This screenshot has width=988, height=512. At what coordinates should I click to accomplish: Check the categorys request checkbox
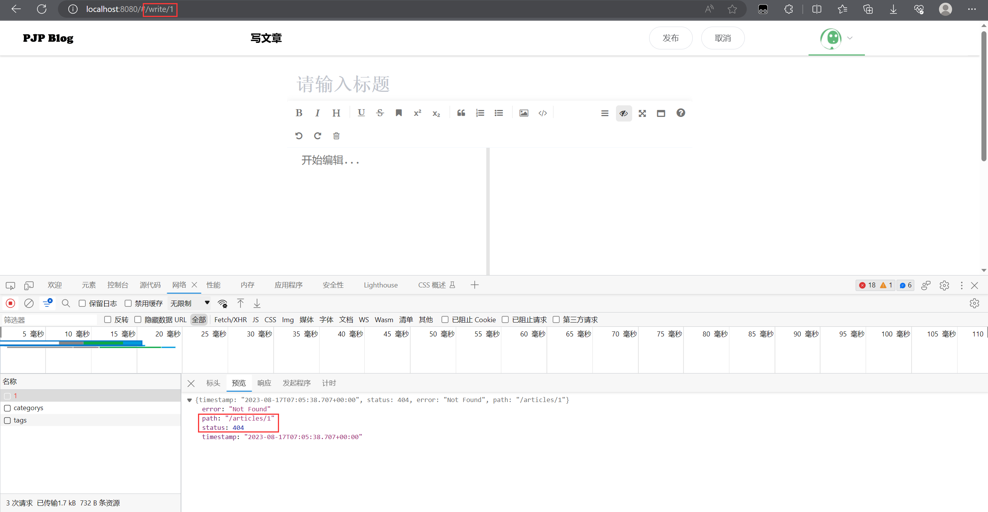tap(7, 408)
